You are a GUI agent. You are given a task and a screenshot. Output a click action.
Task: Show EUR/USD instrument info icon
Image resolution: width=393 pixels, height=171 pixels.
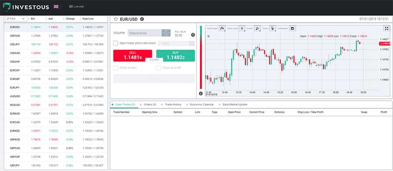(142, 19)
